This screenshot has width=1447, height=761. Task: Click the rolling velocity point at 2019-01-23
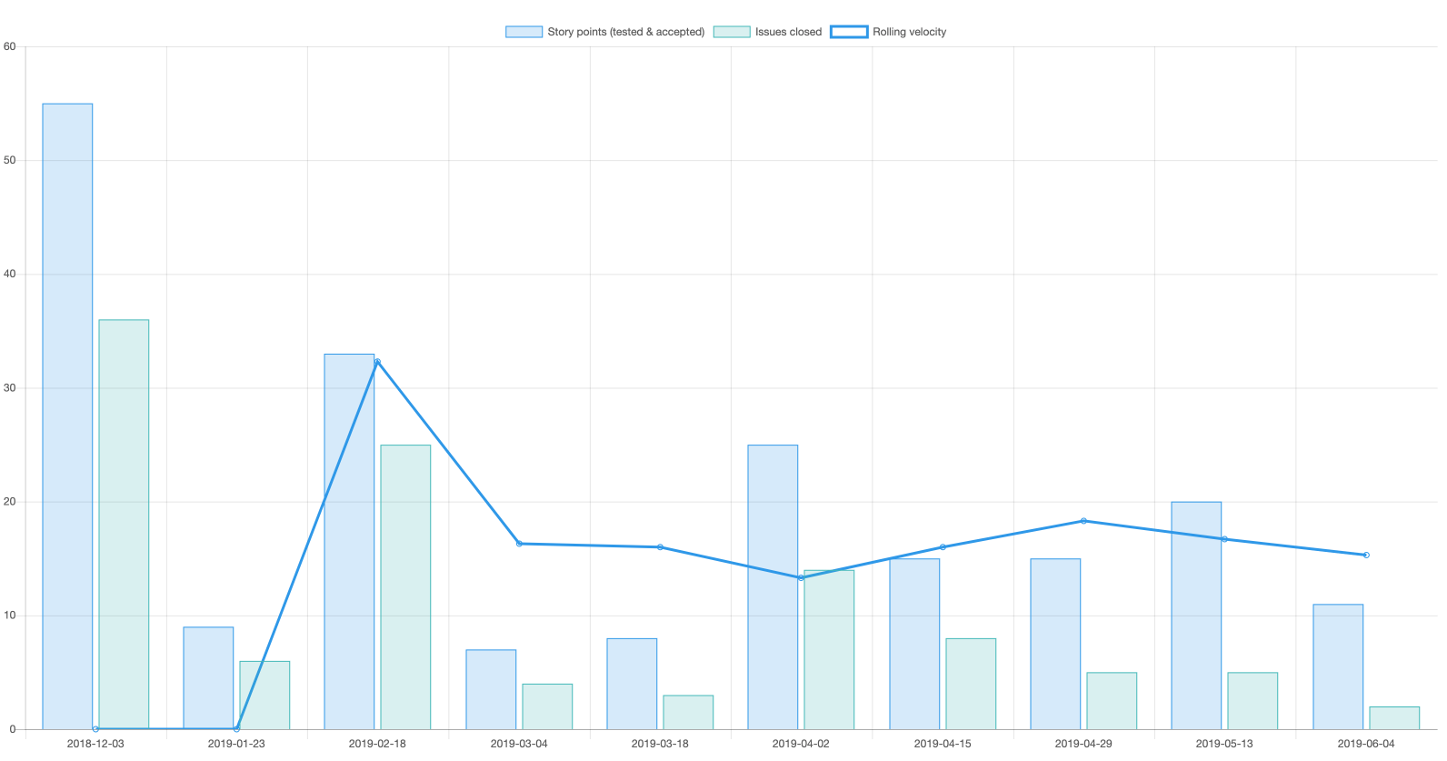(236, 729)
